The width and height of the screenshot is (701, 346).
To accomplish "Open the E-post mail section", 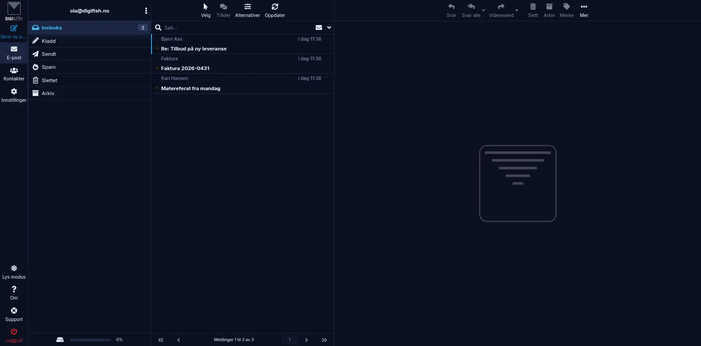I will [x=14, y=53].
